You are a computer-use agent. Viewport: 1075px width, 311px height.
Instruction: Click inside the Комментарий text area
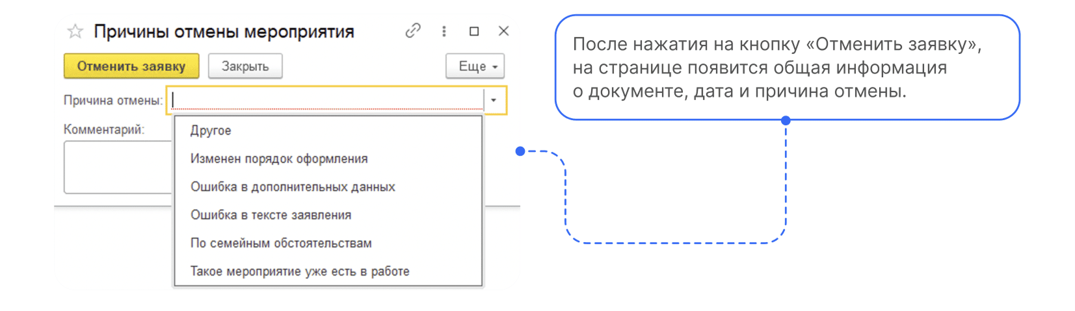118,168
